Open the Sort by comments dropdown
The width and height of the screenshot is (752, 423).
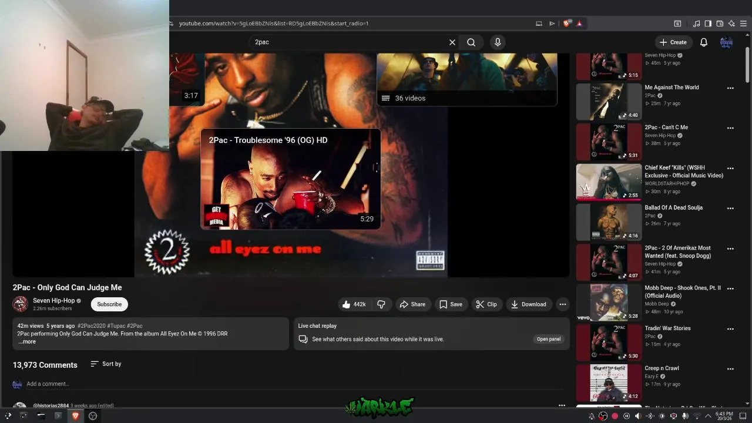[106, 364]
